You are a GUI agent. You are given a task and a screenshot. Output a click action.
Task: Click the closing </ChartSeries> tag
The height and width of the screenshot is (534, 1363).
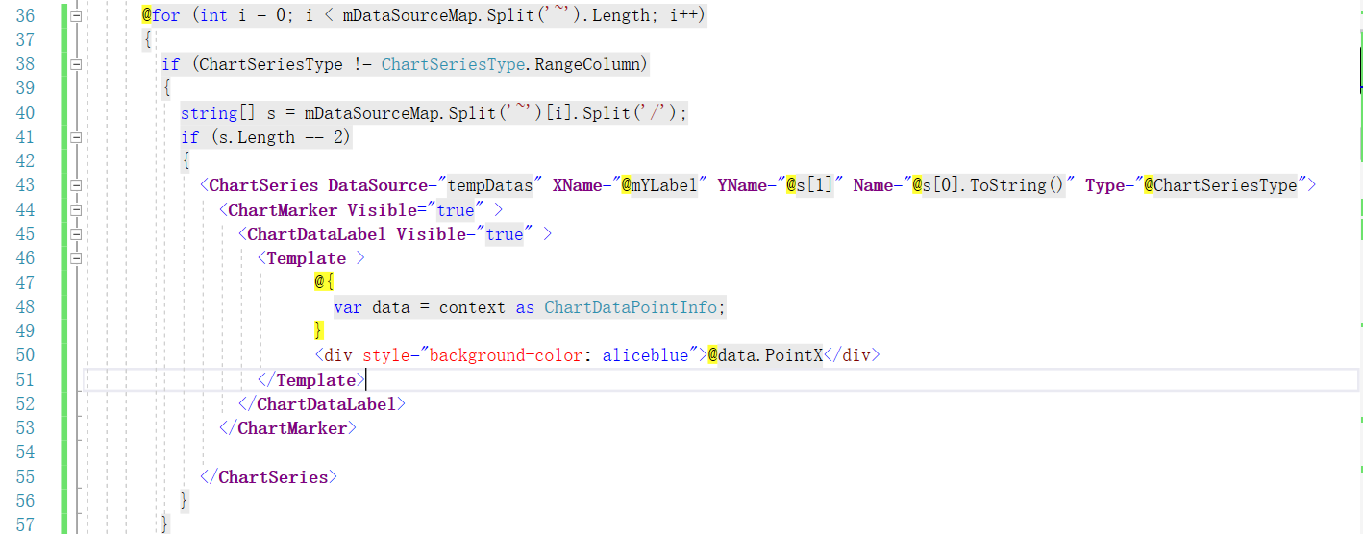coord(269,477)
